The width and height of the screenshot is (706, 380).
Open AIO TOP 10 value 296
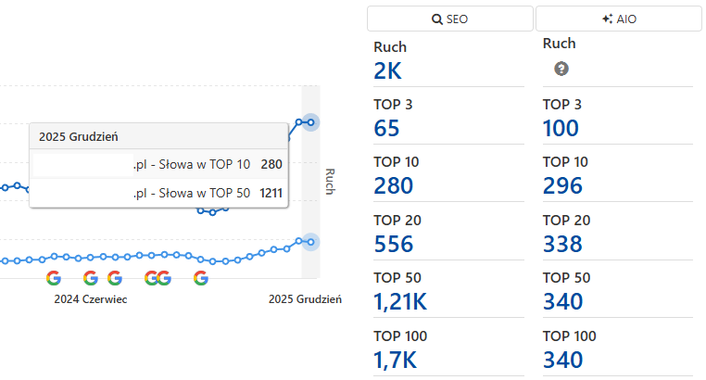click(x=562, y=186)
